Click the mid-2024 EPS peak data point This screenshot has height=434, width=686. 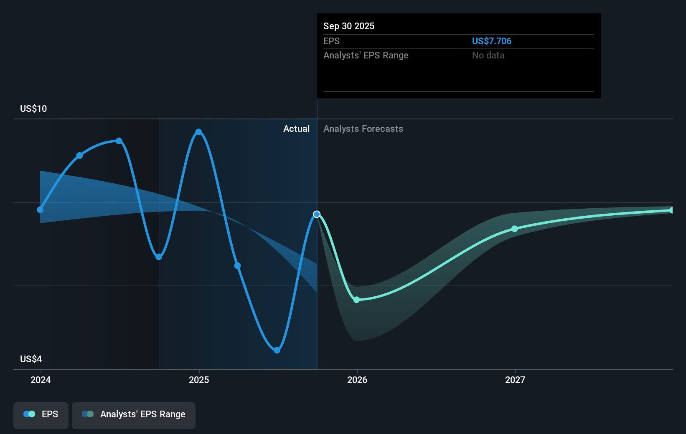(119, 141)
